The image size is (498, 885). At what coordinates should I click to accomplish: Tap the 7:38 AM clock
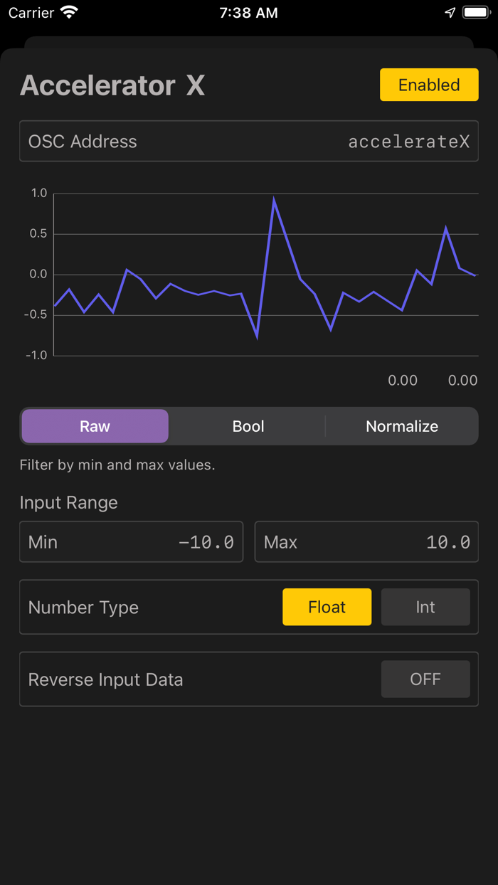click(248, 13)
